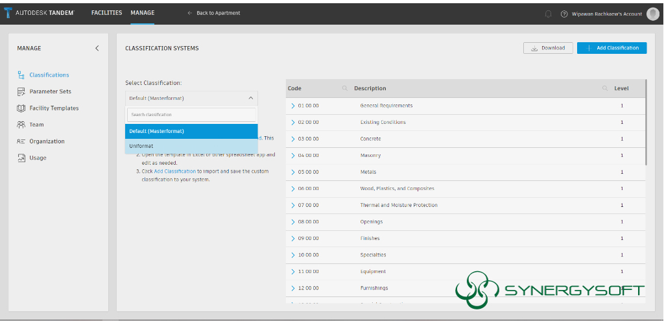This screenshot has height=325, width=664.
Task: Click the Add Classification button
Action: 611,48
